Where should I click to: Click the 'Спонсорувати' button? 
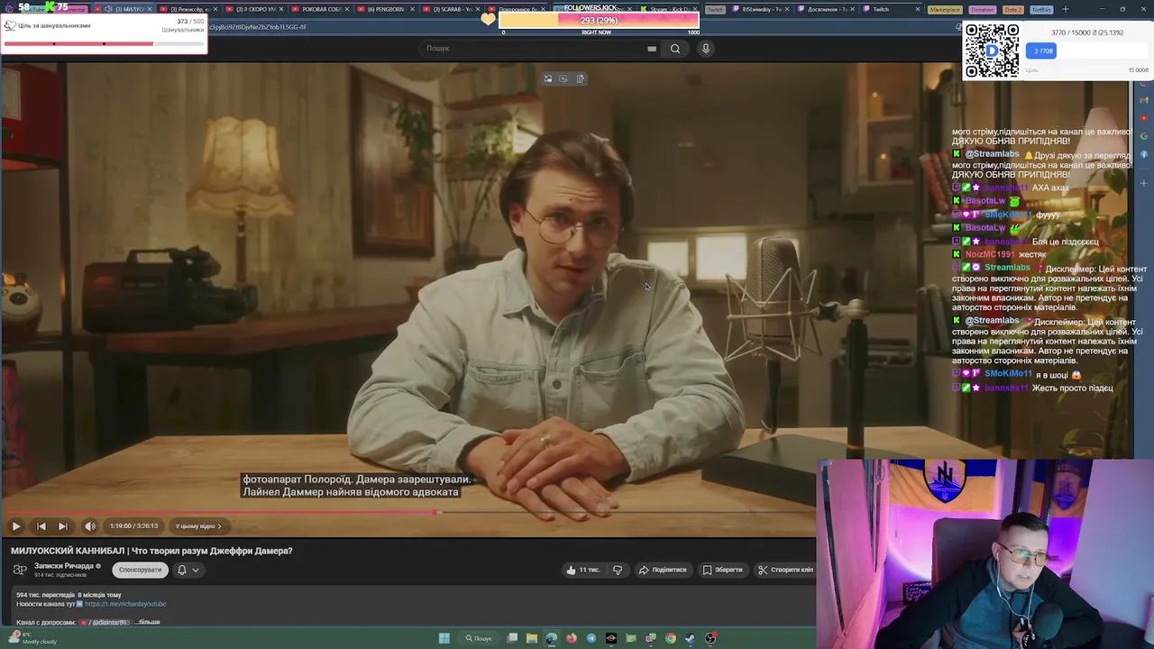click(x=140, y=570)
